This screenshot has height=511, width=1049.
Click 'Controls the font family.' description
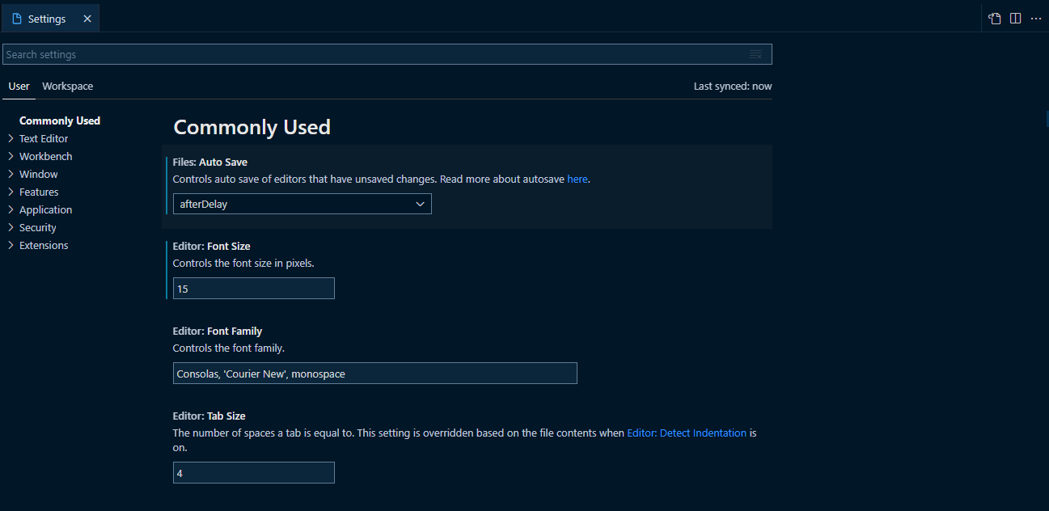coord(229,348)
